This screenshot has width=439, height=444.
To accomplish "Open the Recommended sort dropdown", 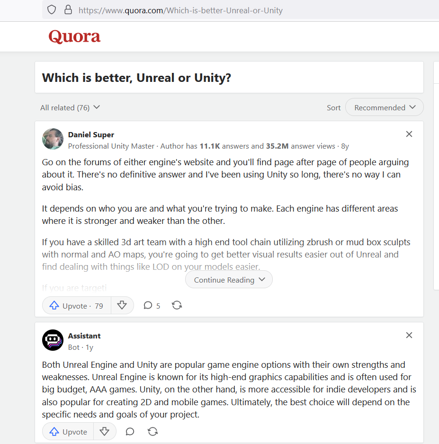I will click(x=384, y=107).
